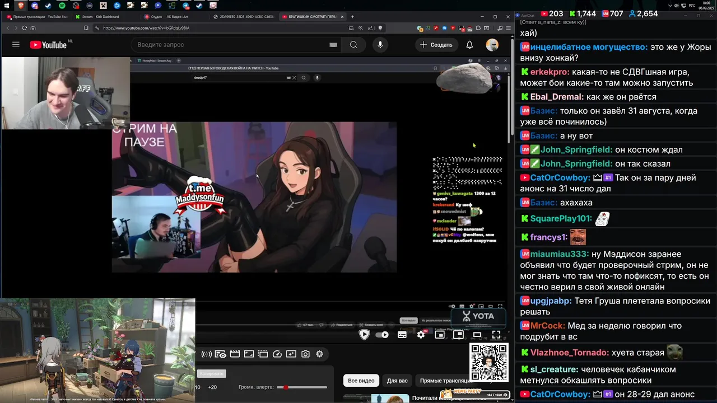Click the Kick viewer count 1,744
Image resolution: width=717 pixels, height=403 pixels.
(x=586, y=13)
